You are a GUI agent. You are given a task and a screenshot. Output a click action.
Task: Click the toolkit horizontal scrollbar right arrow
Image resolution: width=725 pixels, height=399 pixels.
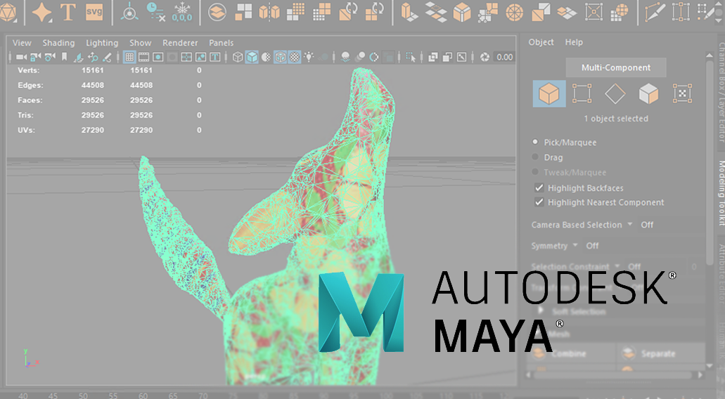700,375
